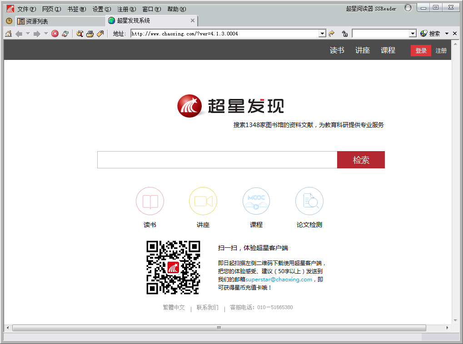The height and width of the screenshot is (344, 463).
Task: Click the 论文检测 document magnifier icon
Action: pos(309,201)
